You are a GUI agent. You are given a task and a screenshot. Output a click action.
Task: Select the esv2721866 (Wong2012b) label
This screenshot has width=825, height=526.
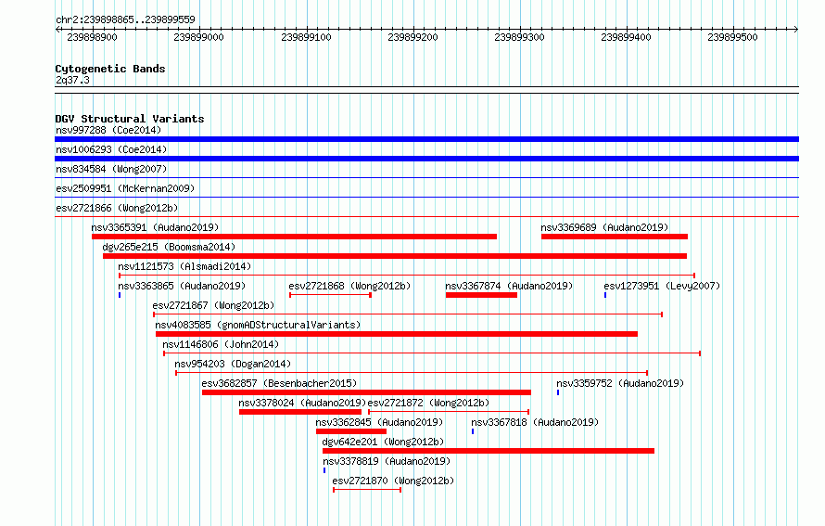tap(117, 208)
